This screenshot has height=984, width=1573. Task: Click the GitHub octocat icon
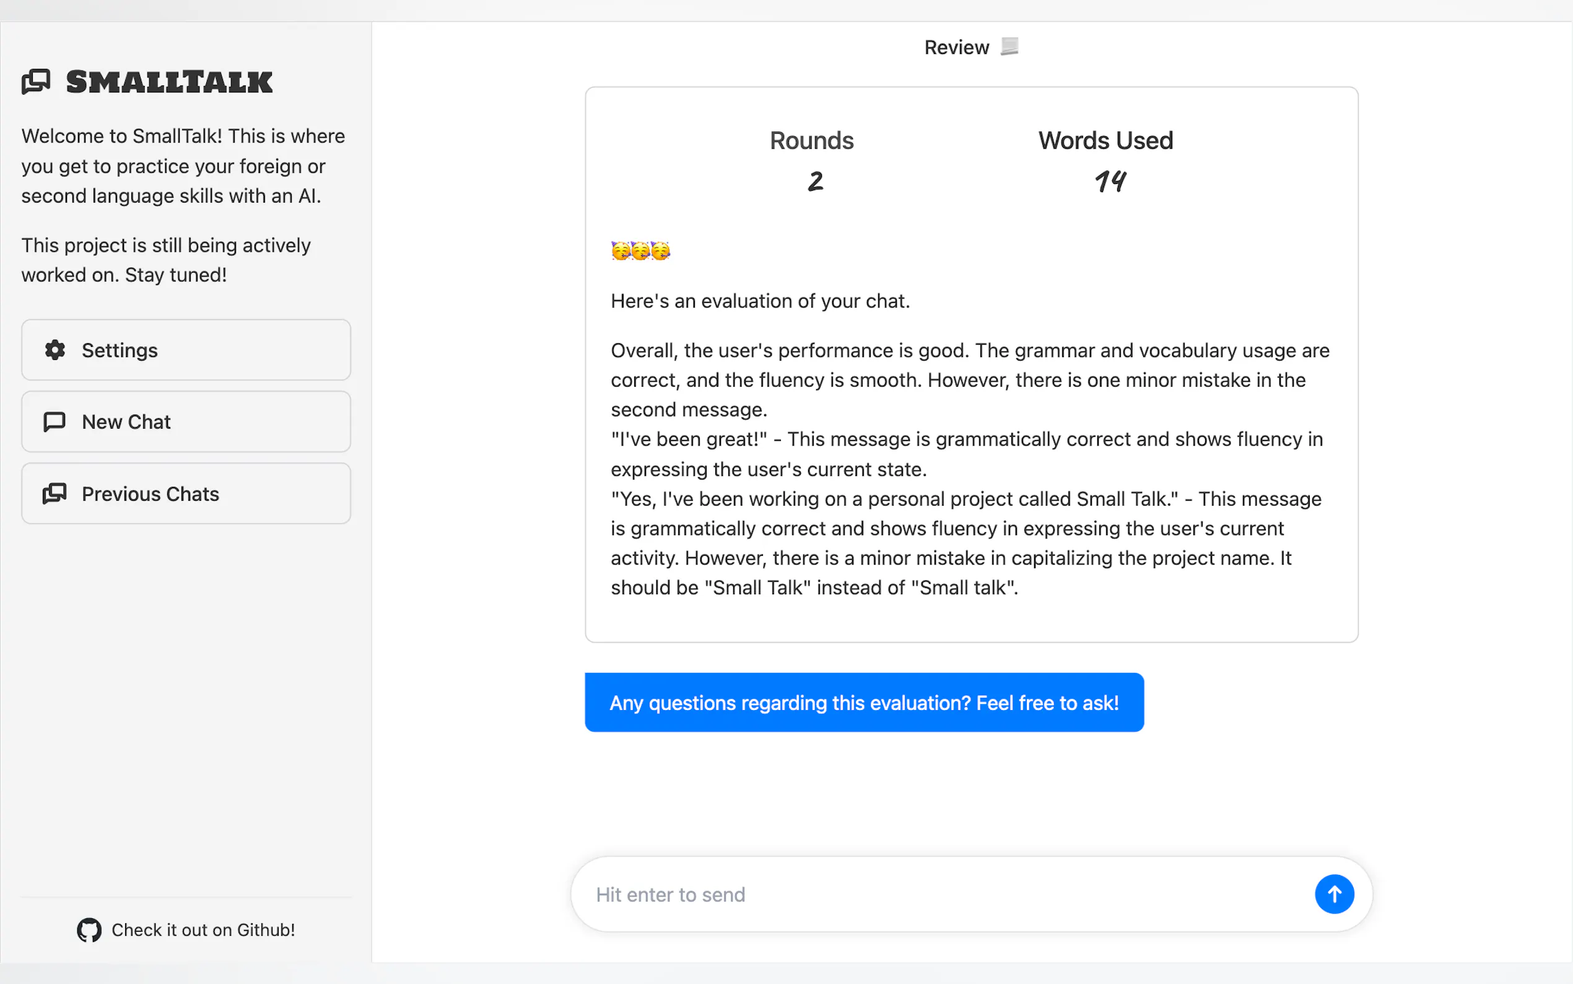tap(89, 930)
